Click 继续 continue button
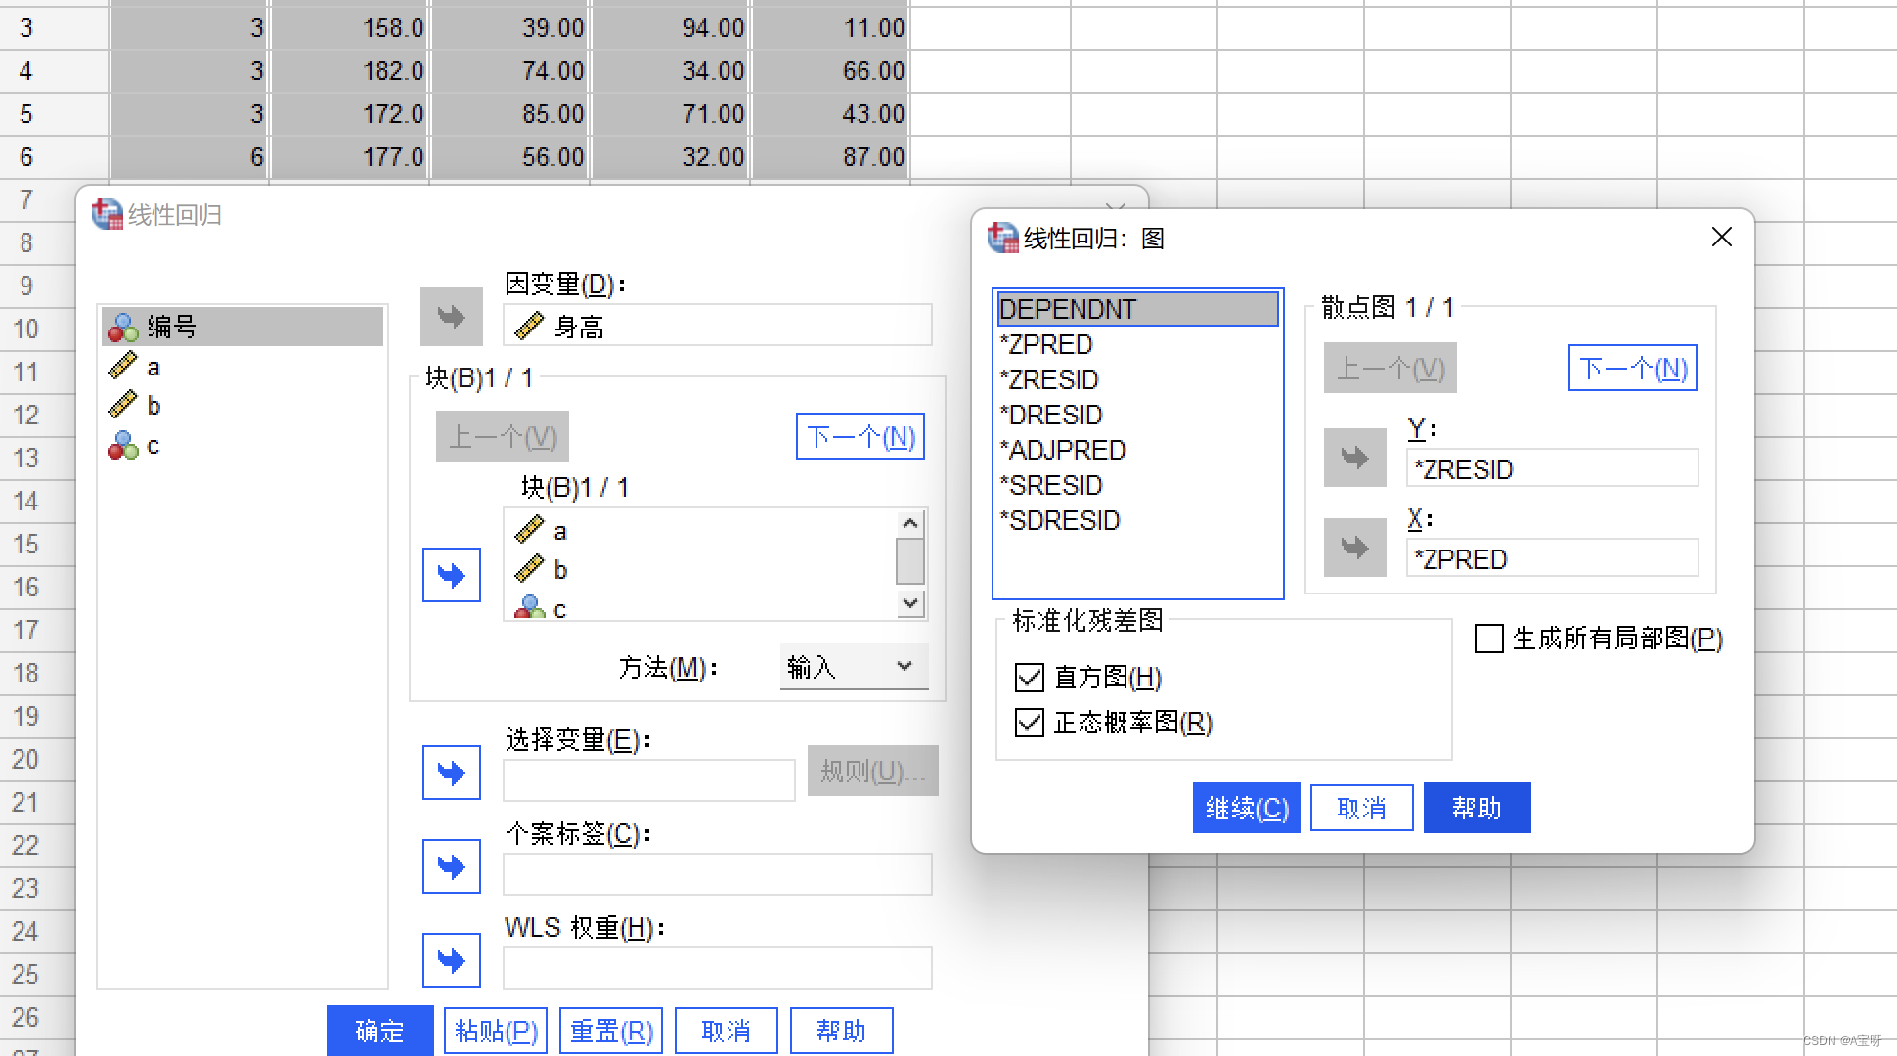The width and height of the screenshot is (1897, 1056). pos(1246,808)
